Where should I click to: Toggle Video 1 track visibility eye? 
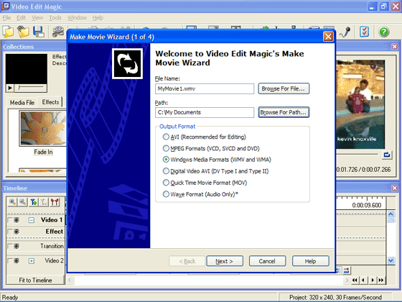click(x=17, y=220)
